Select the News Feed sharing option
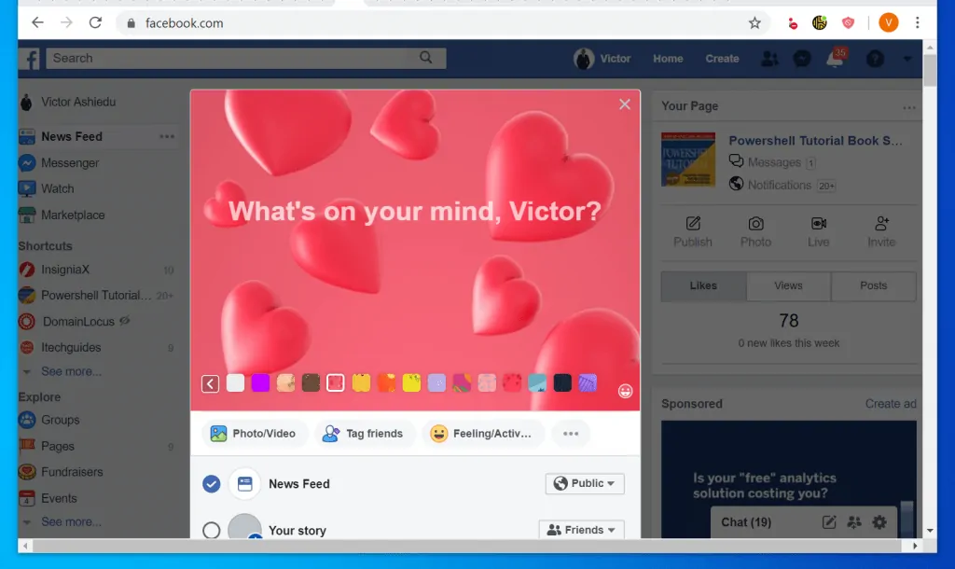Image resolution: width=955 pixels, height=569 pixels. click(x=211, y=483)
